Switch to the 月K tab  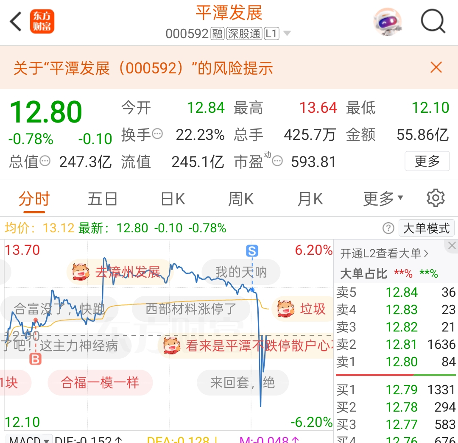(x=310, y=199)
